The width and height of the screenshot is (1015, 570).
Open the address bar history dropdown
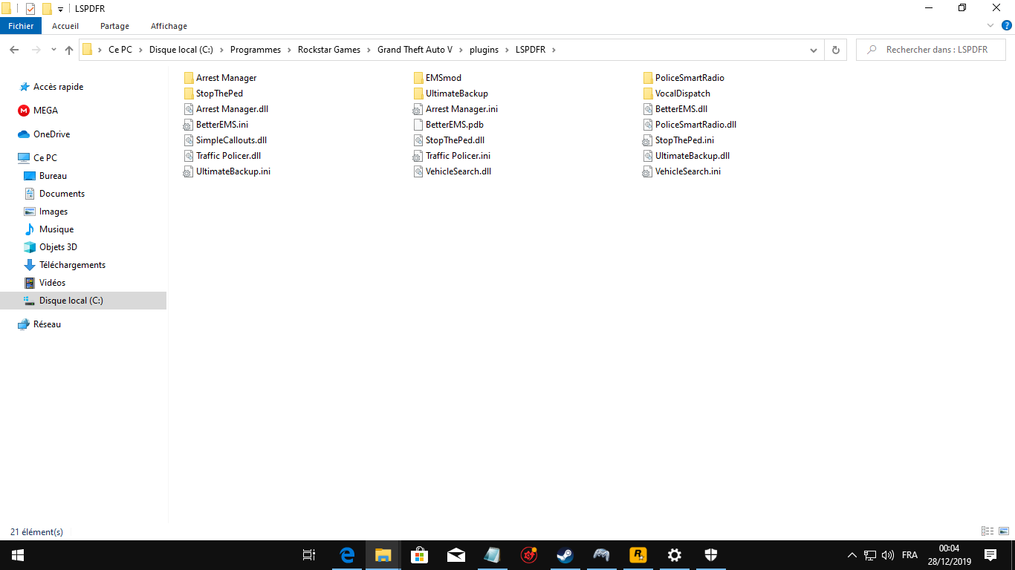[814, 50]
